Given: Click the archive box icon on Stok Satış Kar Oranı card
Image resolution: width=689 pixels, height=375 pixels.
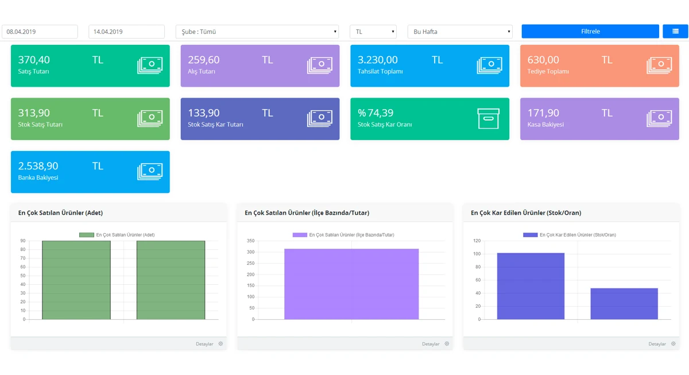Looking at the screenshot, I should point(489,118).
